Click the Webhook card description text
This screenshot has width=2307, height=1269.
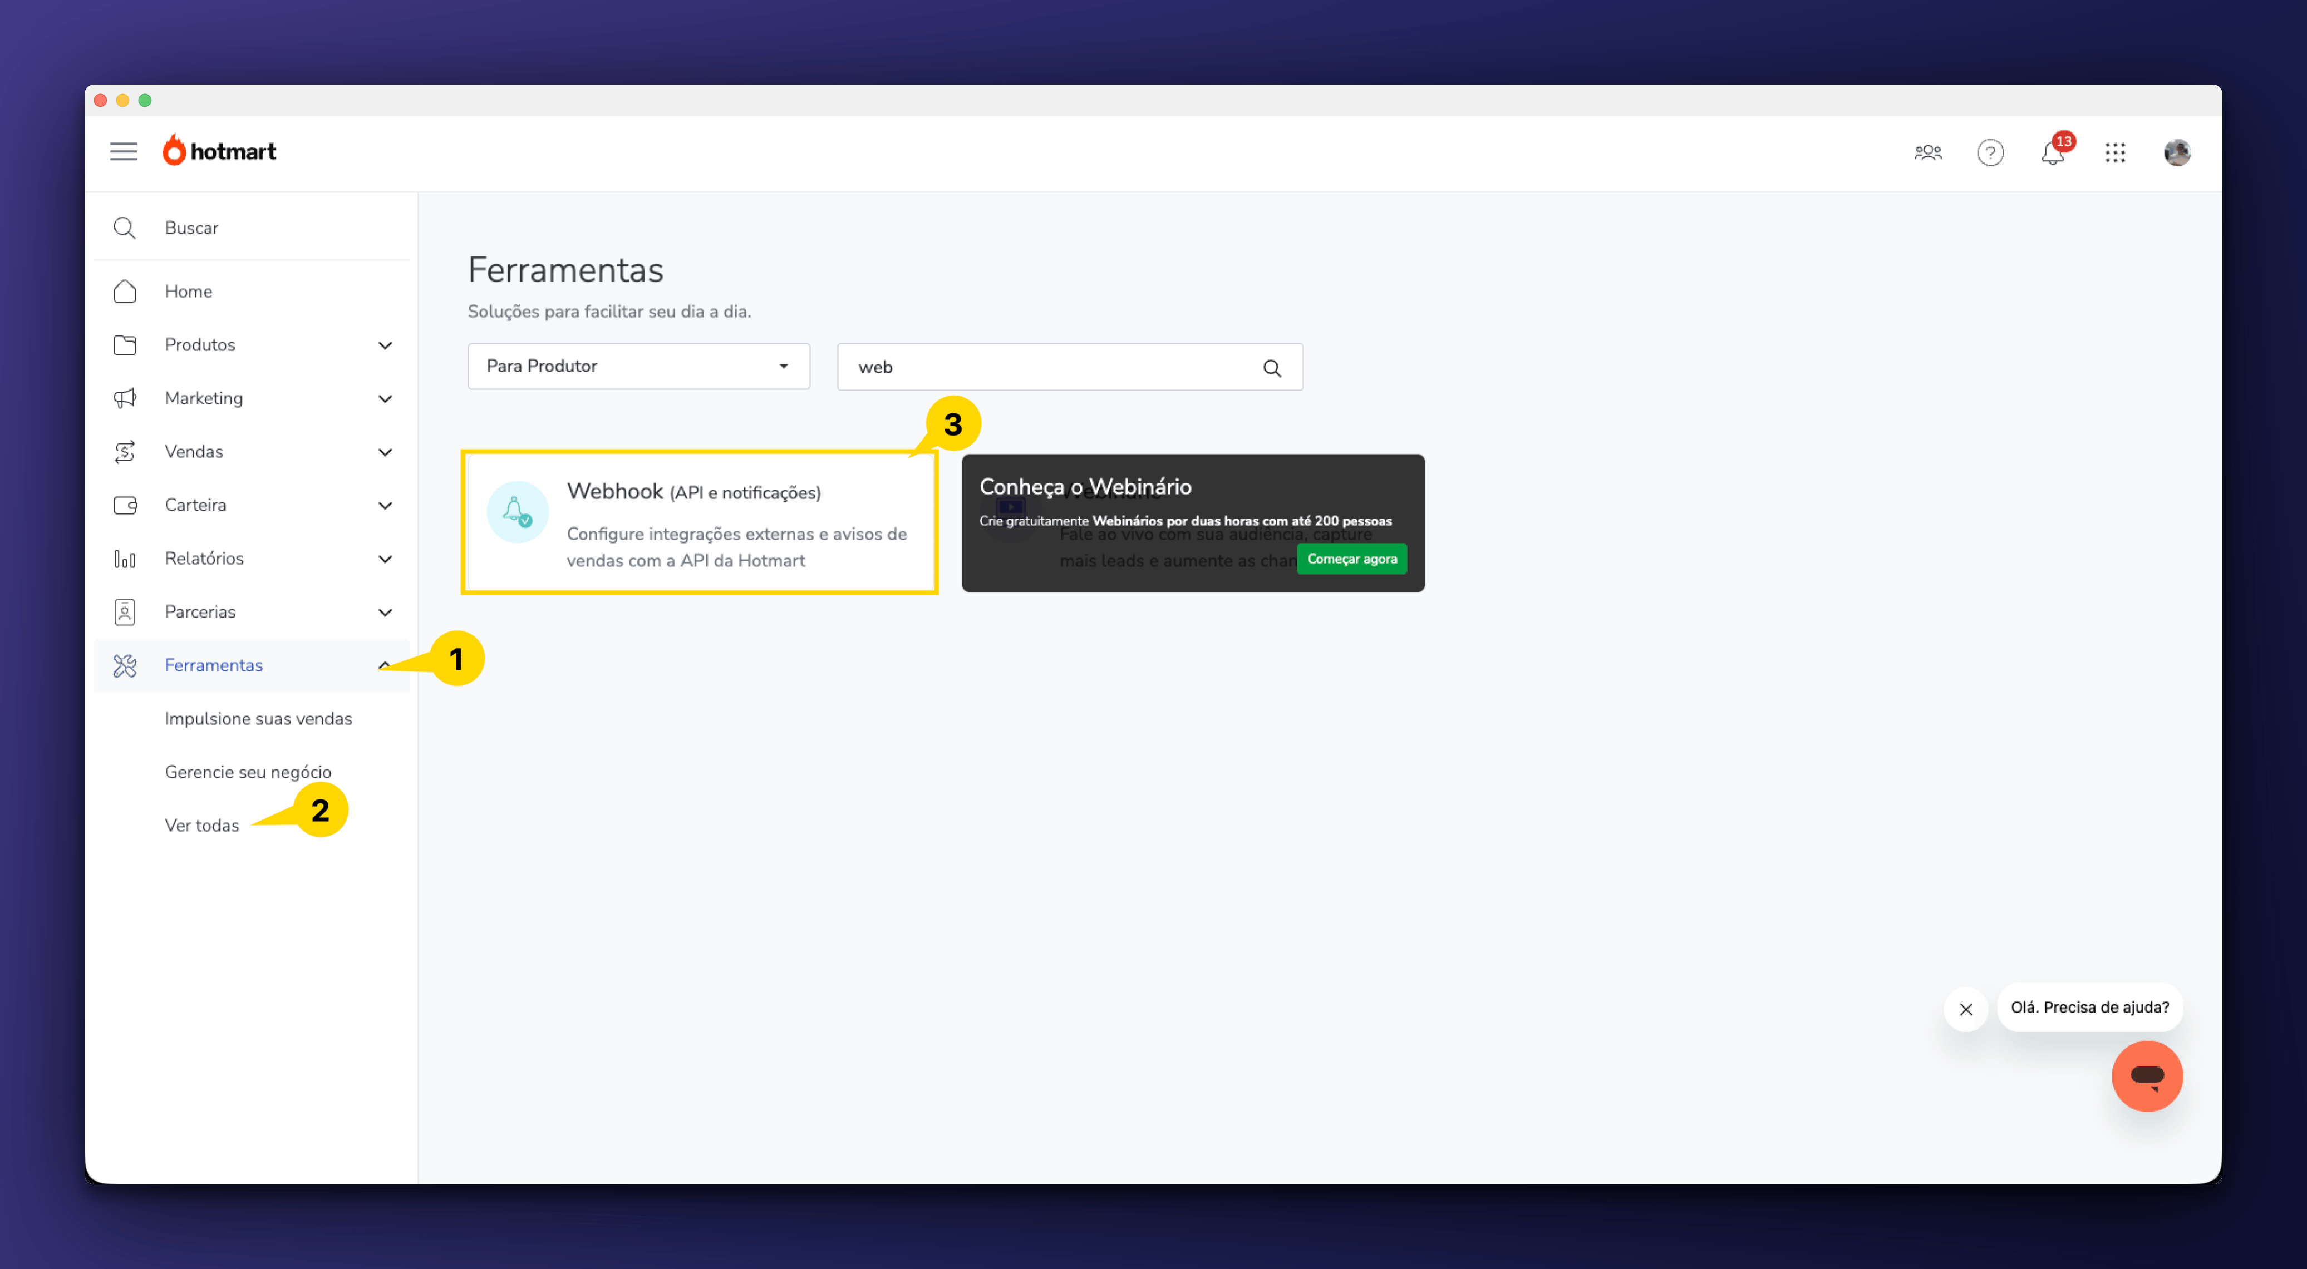click(736, 547)
